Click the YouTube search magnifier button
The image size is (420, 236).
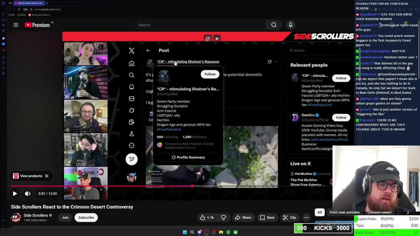tap(274, 25)
